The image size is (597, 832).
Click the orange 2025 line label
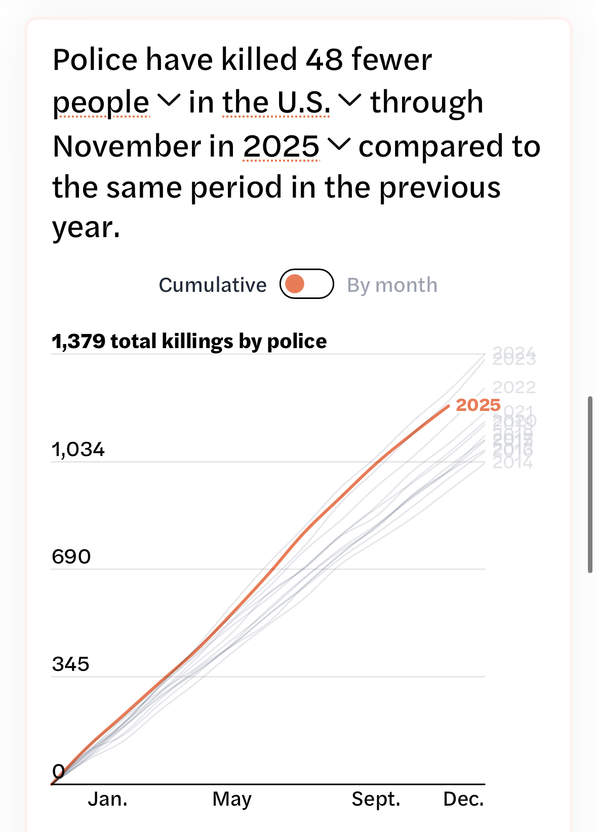[x=478, y=405]
